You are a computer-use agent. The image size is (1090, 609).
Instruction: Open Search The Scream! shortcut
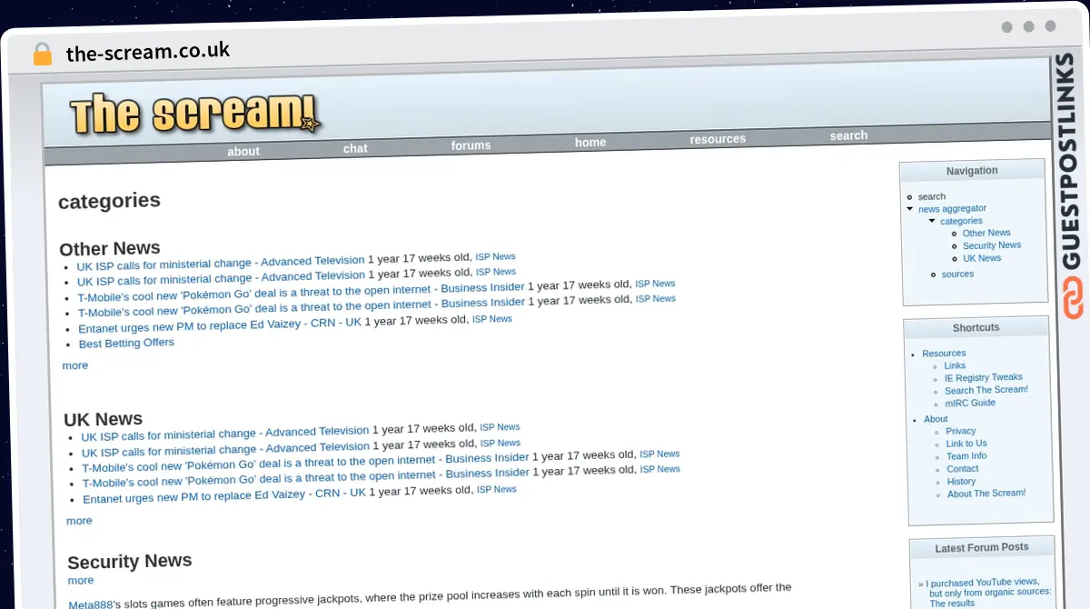coord(986,390)
